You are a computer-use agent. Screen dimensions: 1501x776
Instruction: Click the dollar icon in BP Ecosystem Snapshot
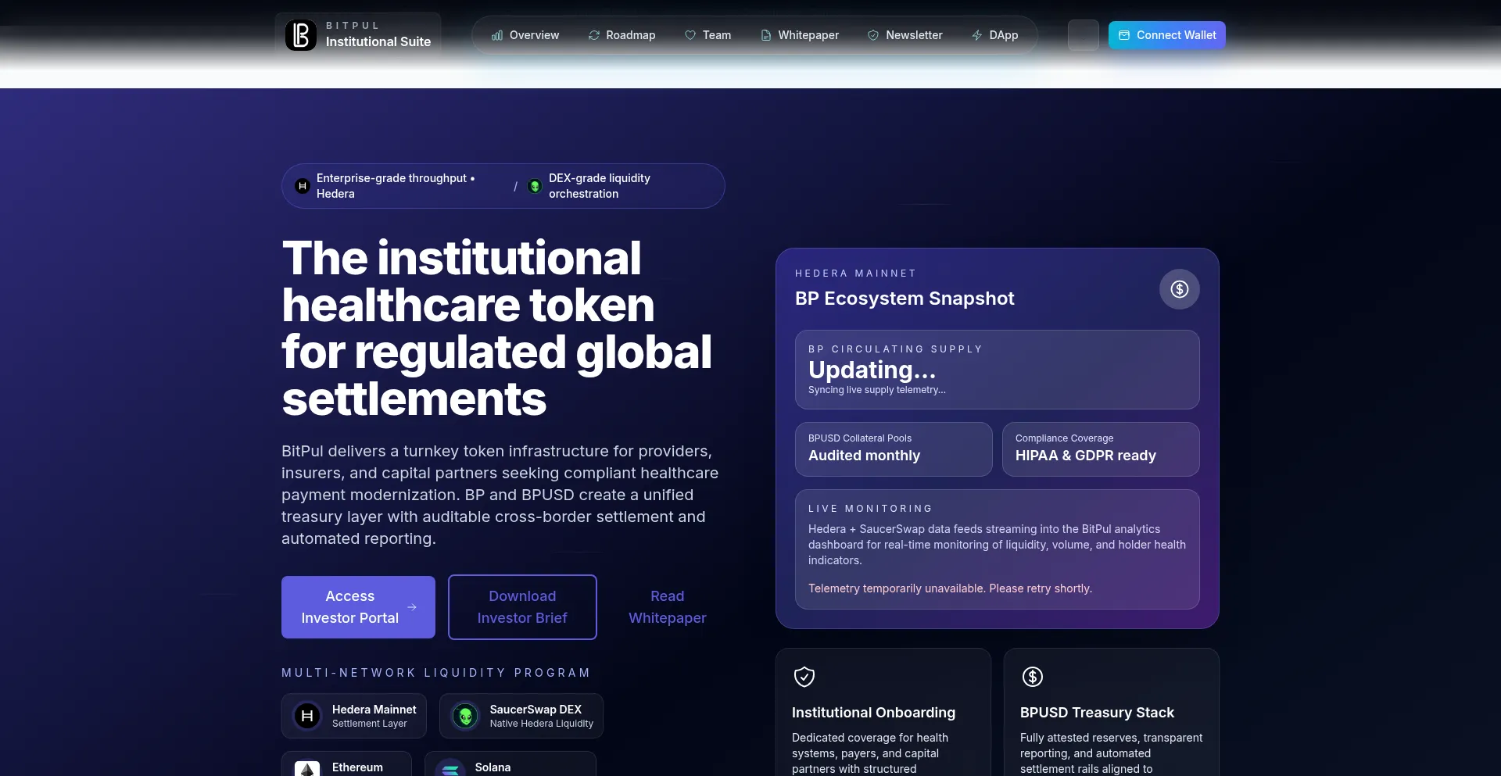pyautogui.click(x=1179, y=289)
